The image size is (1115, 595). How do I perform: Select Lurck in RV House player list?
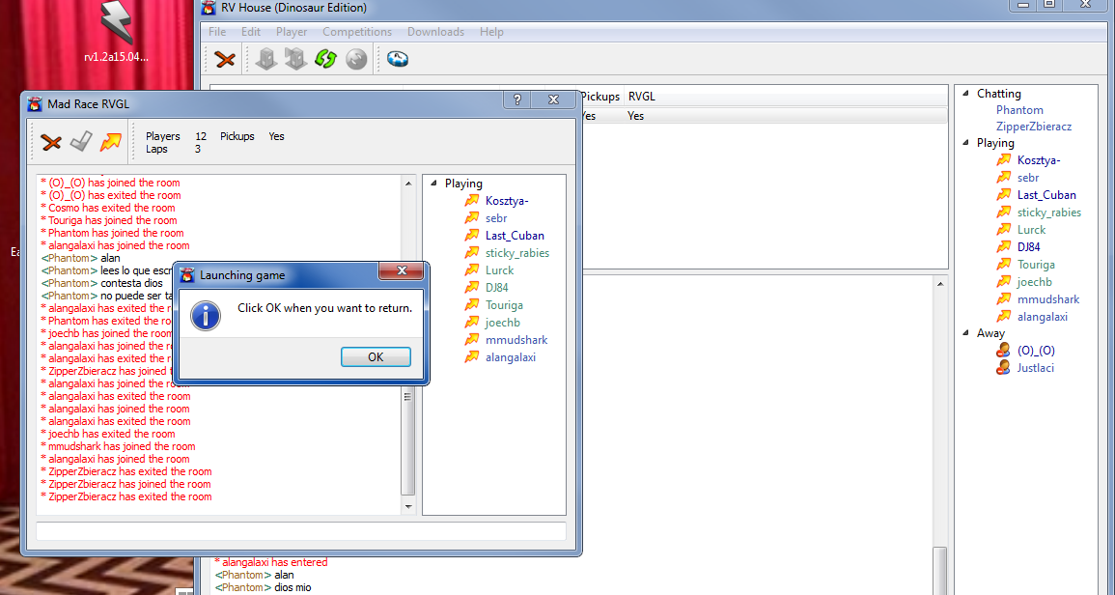[1031, 230]
